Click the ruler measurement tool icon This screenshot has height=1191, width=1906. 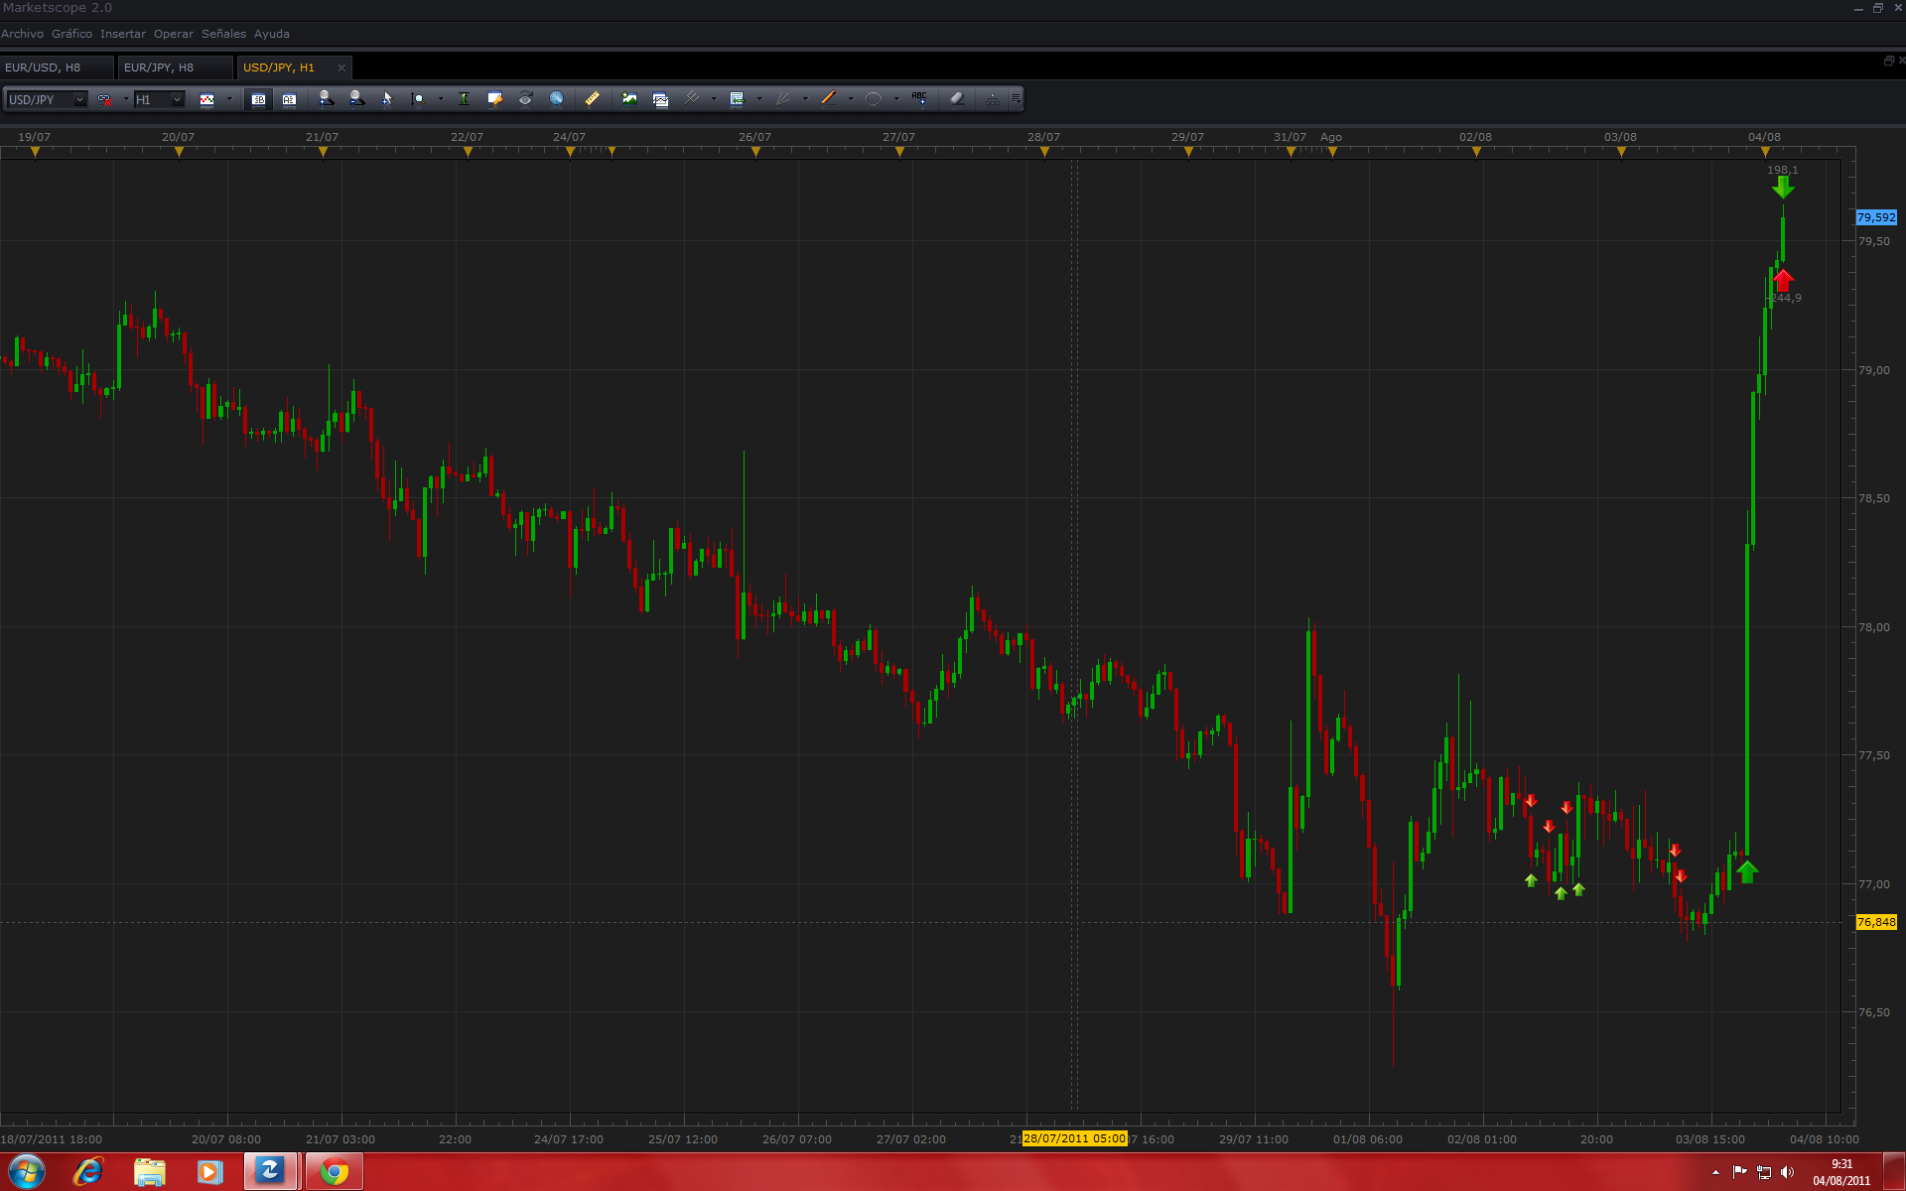pyautogui.click(x=592, y=98)
